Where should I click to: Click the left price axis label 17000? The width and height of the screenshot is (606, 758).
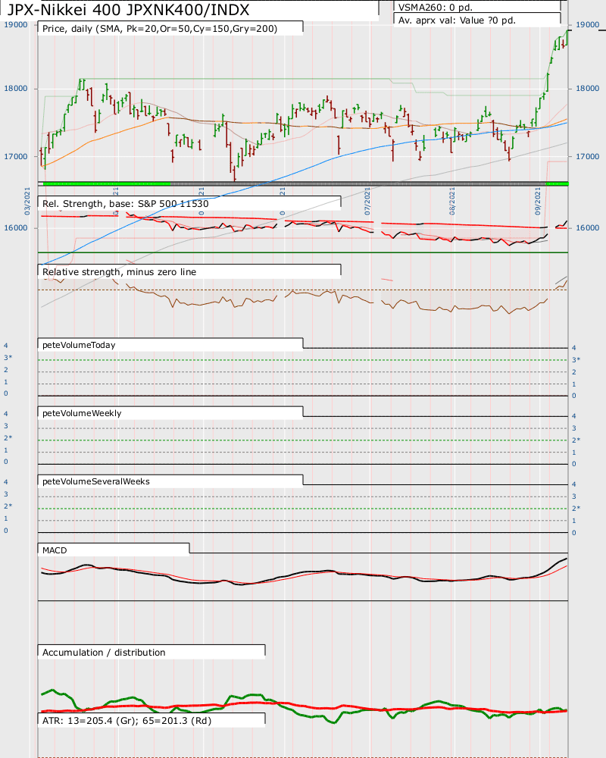(x=15, y=157)
